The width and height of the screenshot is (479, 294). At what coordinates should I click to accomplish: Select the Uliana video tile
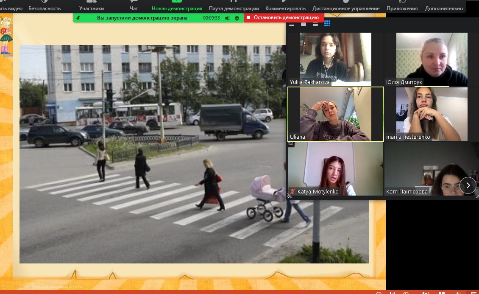click(335, 114)
